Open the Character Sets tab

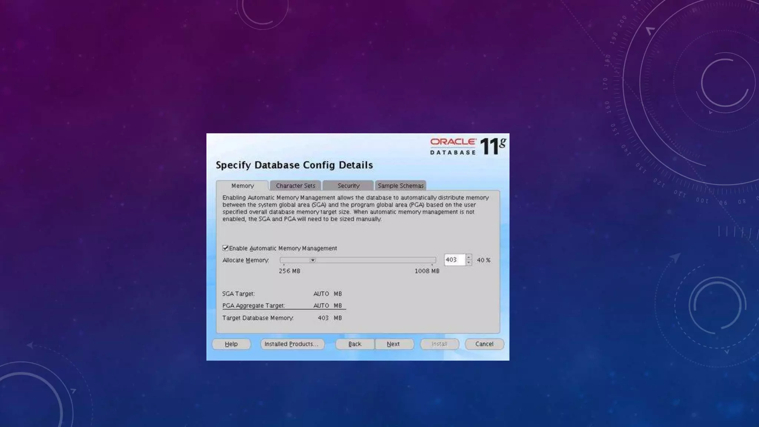(x=295, y=186)
